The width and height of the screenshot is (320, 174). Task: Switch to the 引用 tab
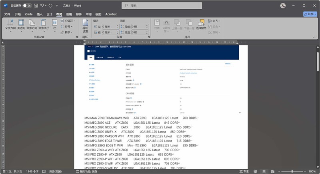[x=69, y=14]
